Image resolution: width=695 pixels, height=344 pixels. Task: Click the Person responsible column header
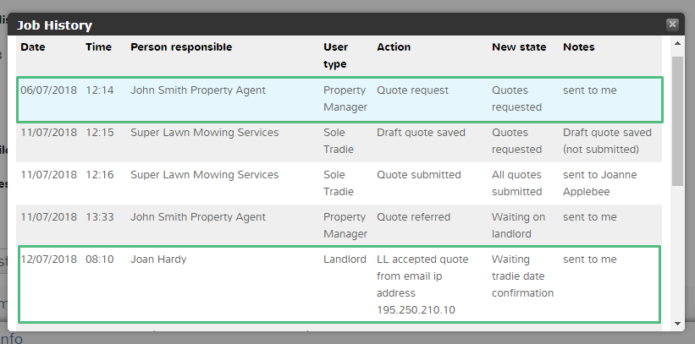point(181,47)
